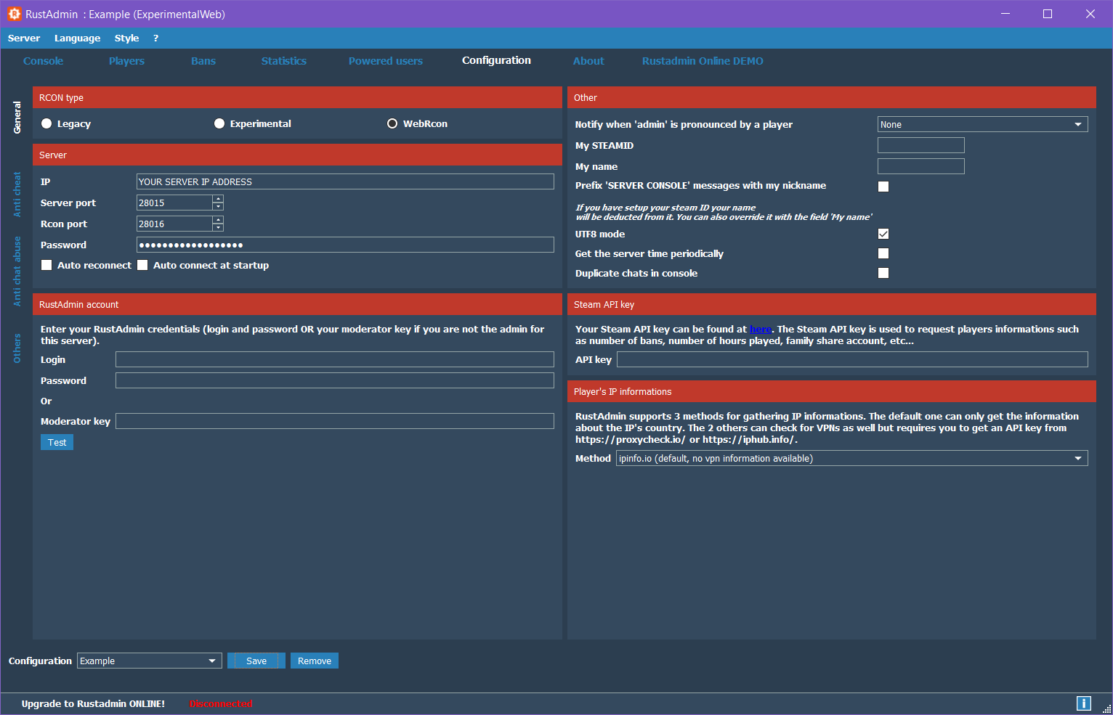Increment Server port with the up arrow
The height and width of the screenshot is (715, 1113).
[218, 199]
